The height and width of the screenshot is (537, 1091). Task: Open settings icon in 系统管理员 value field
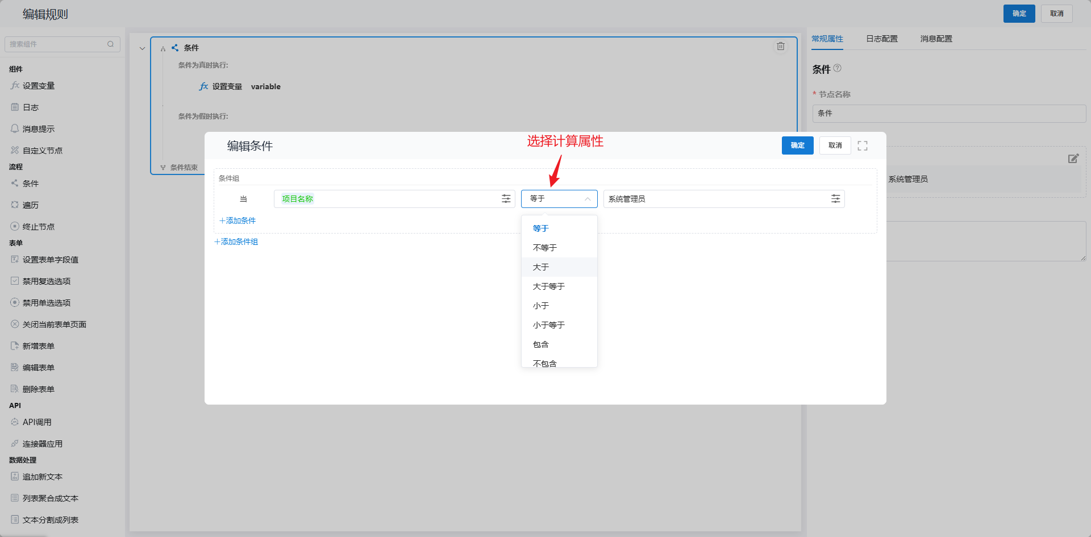tap(835, 199)
